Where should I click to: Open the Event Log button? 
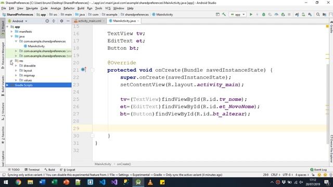[318, 170]
